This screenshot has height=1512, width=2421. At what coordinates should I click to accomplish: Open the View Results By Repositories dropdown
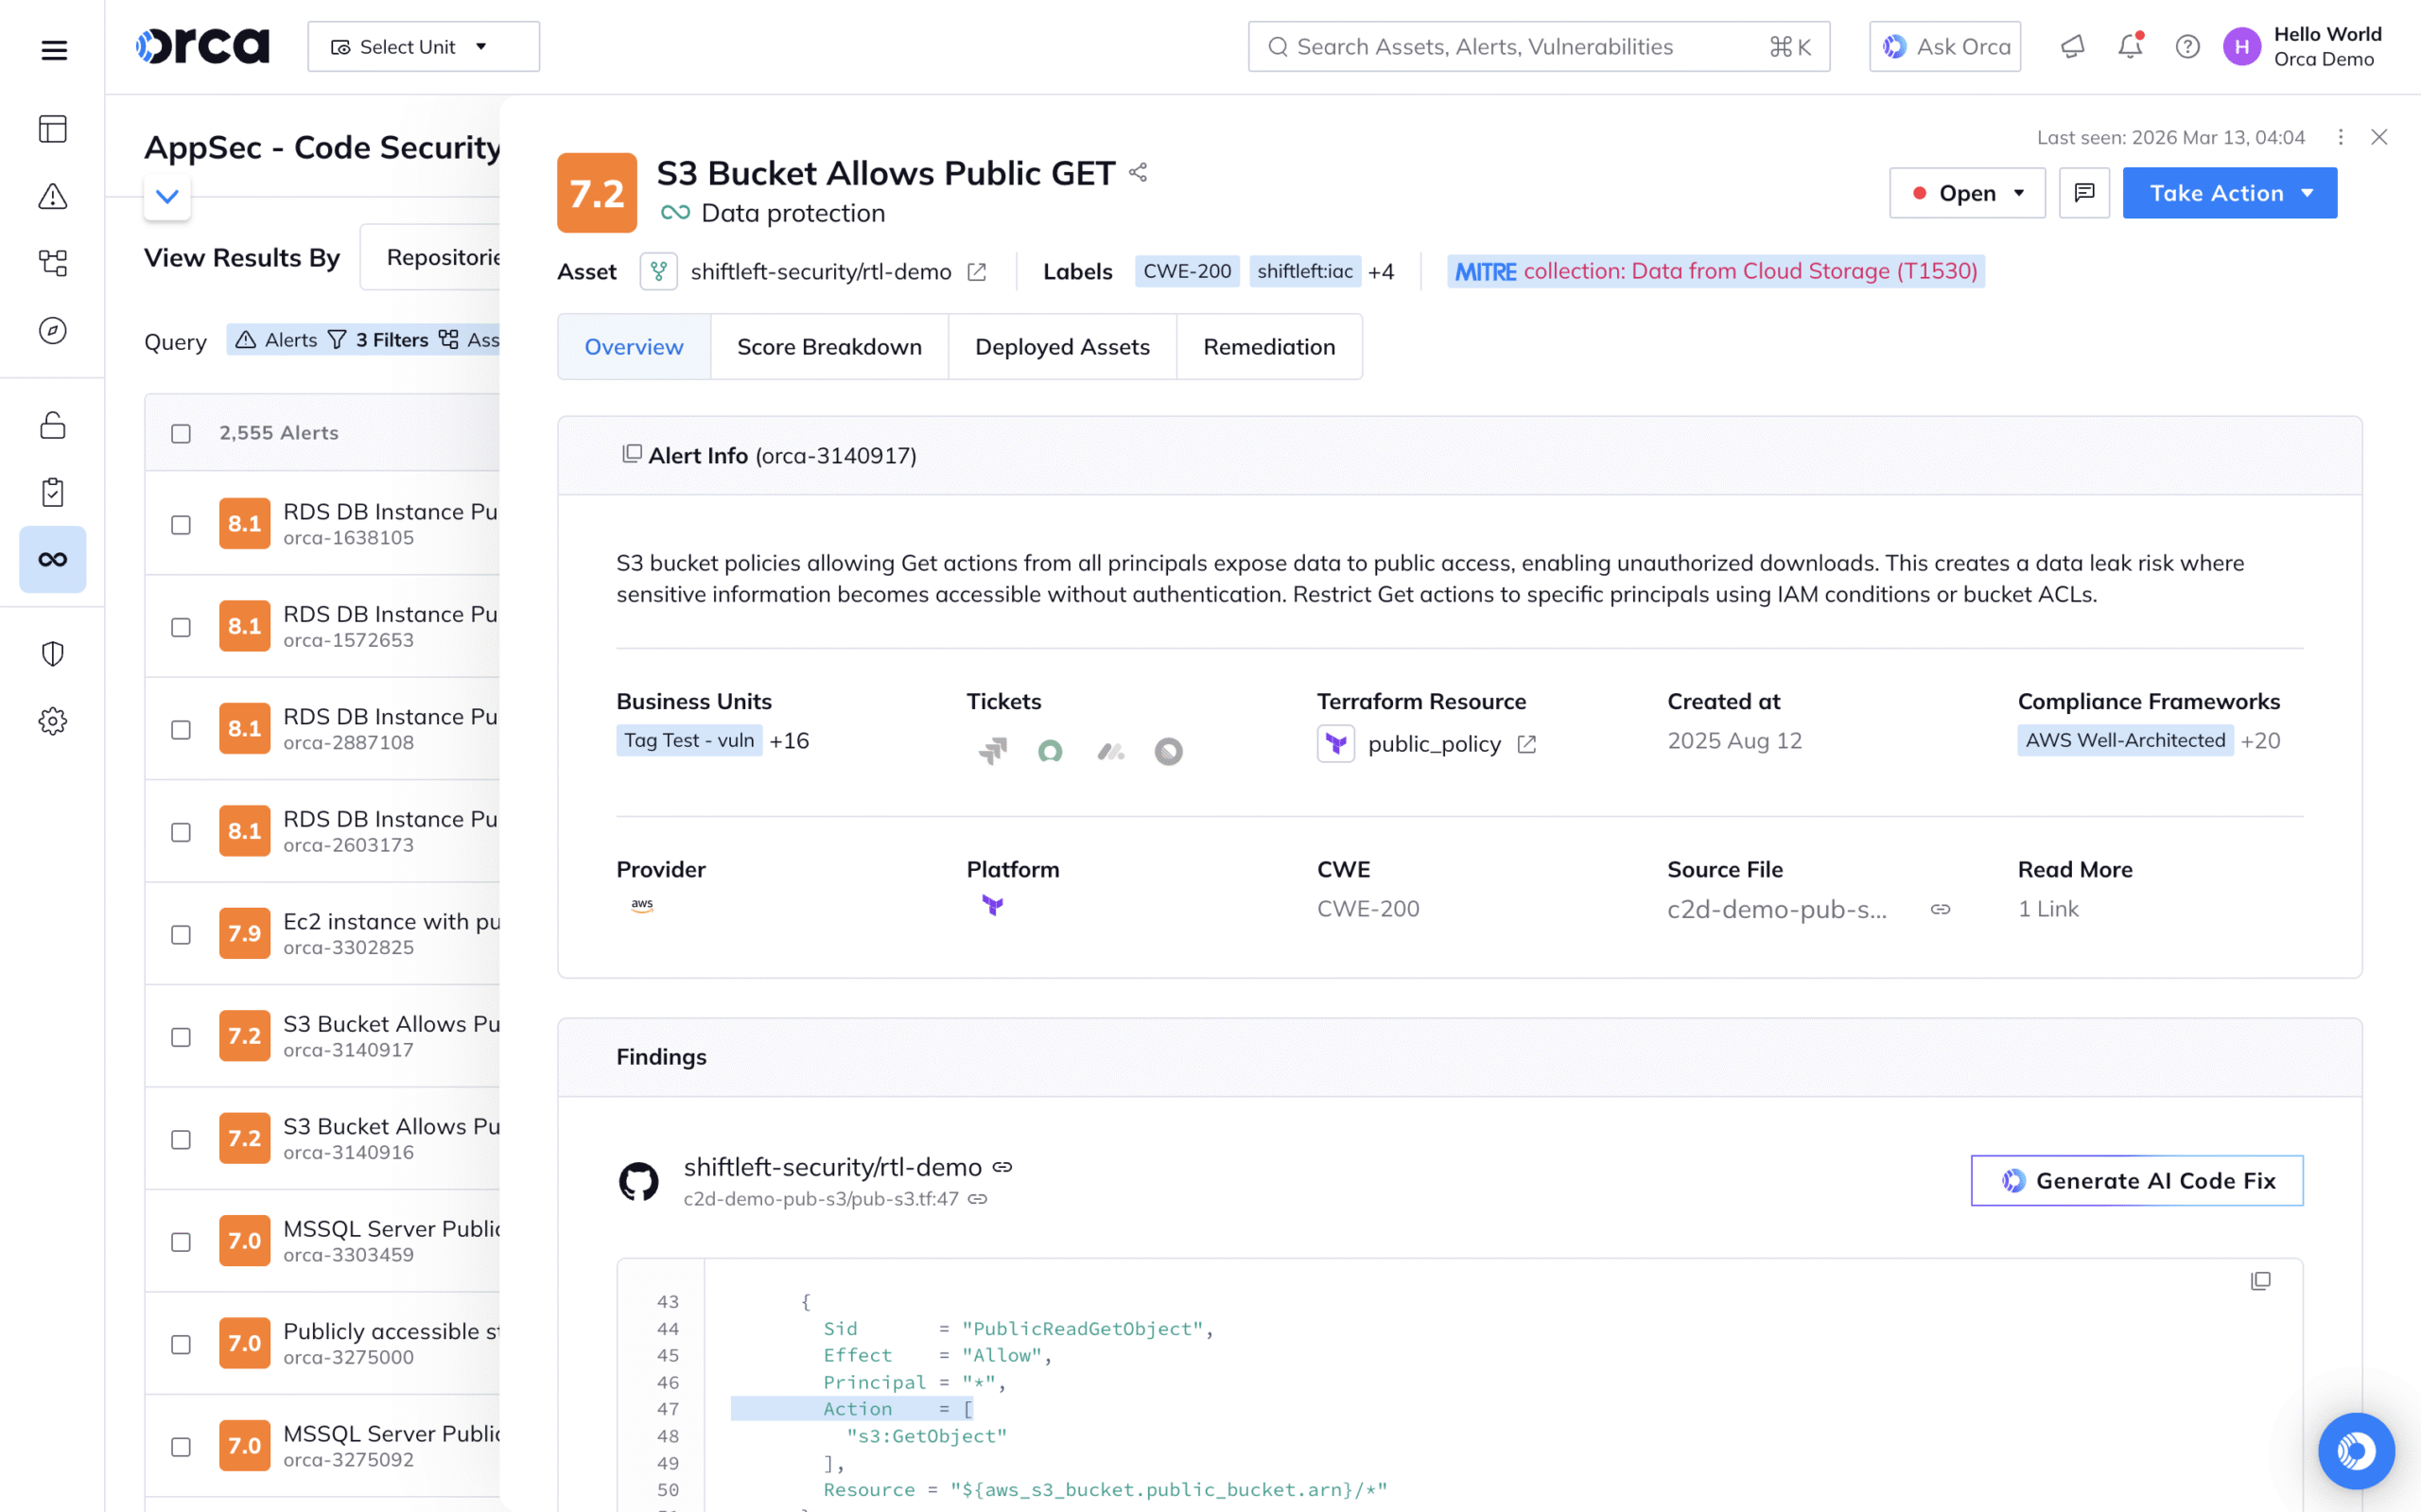(x=432, y=257)
